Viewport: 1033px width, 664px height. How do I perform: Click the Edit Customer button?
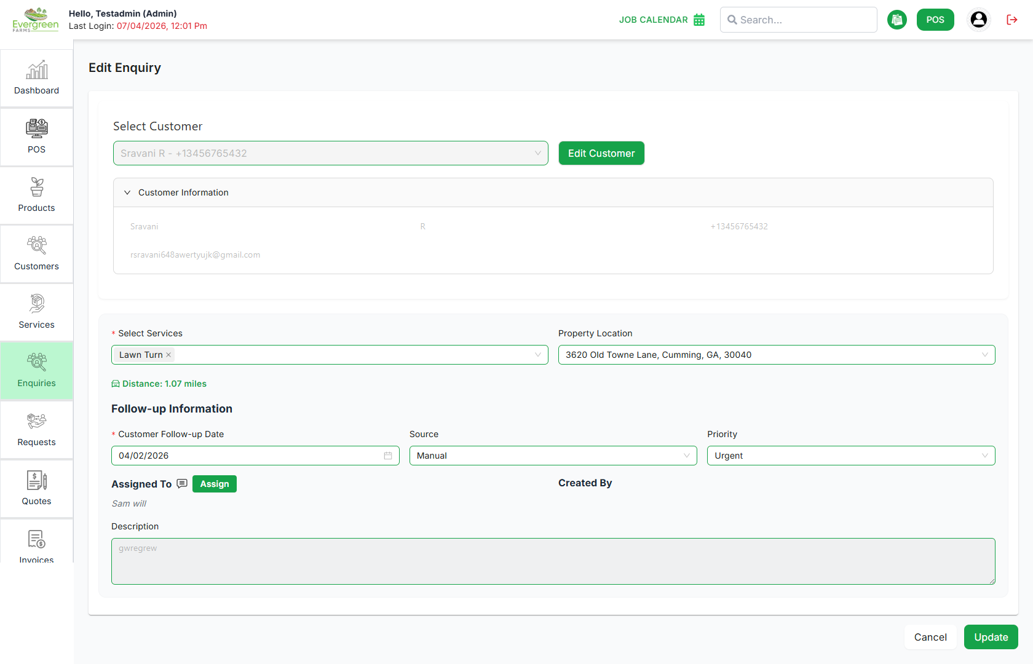601,153
